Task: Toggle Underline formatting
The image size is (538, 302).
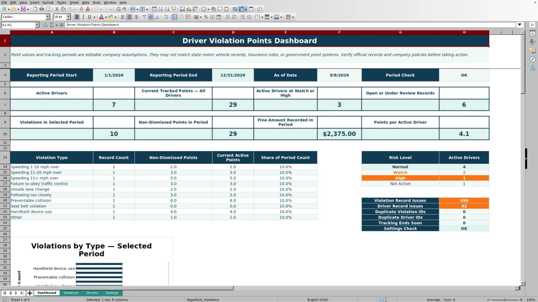Action: tap(89, 17)
